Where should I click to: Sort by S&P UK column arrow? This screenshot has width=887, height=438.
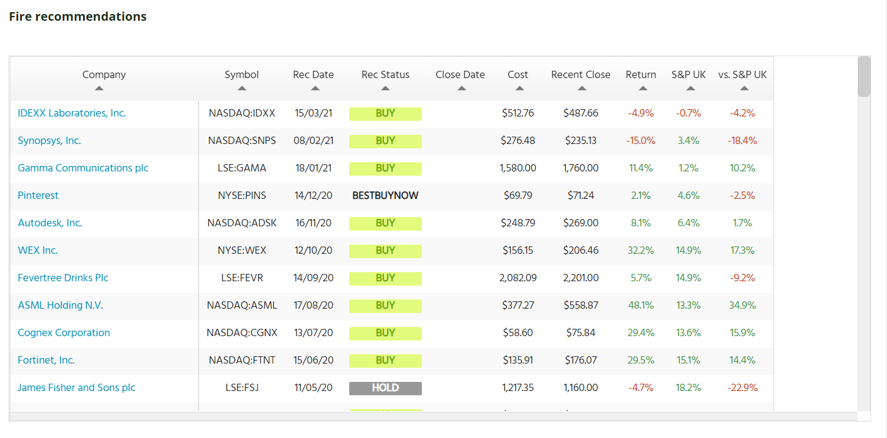[x=690, y=88]
